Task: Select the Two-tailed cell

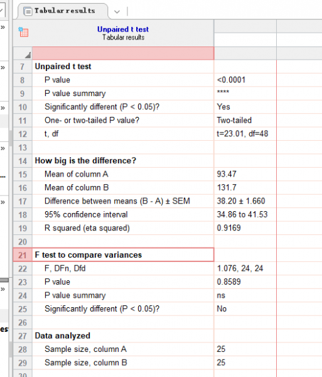Action: point(234,120)
